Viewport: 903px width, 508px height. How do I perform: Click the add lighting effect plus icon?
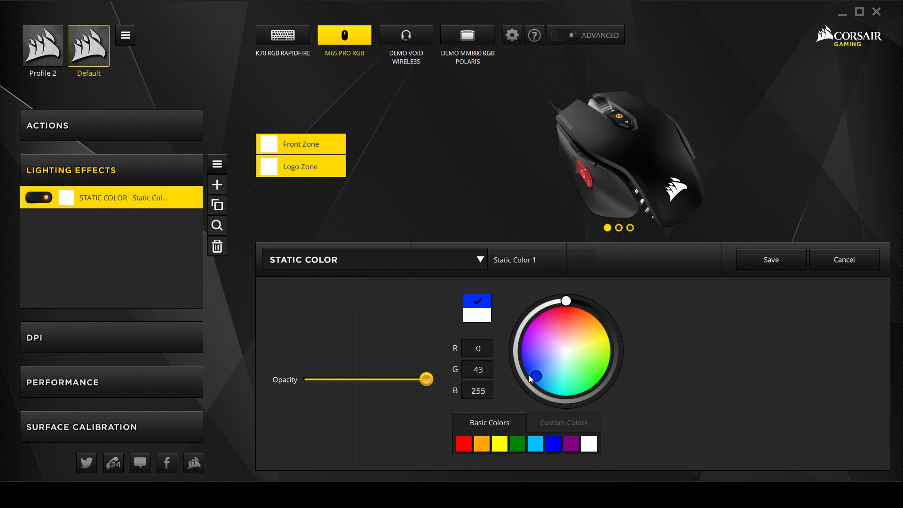(x=217, y=184)
